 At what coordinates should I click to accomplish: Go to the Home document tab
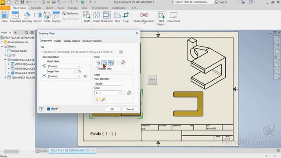[x=42, y=151]
